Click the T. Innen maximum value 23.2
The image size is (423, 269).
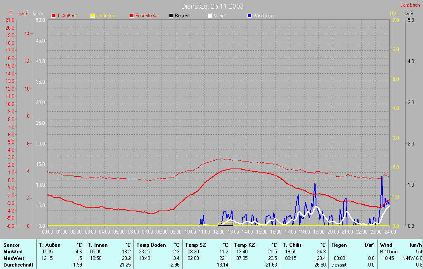pyautogui.click(x=126, y=258)
